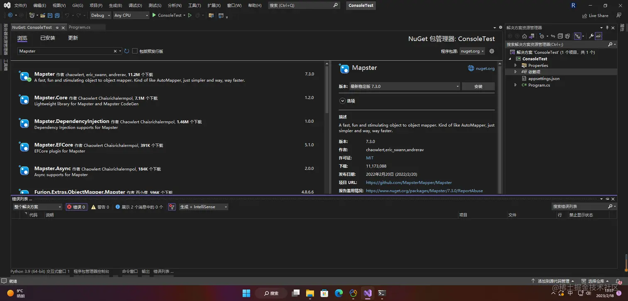Expand the Dependencies node in Solution Explorer

tap(515, 72)
